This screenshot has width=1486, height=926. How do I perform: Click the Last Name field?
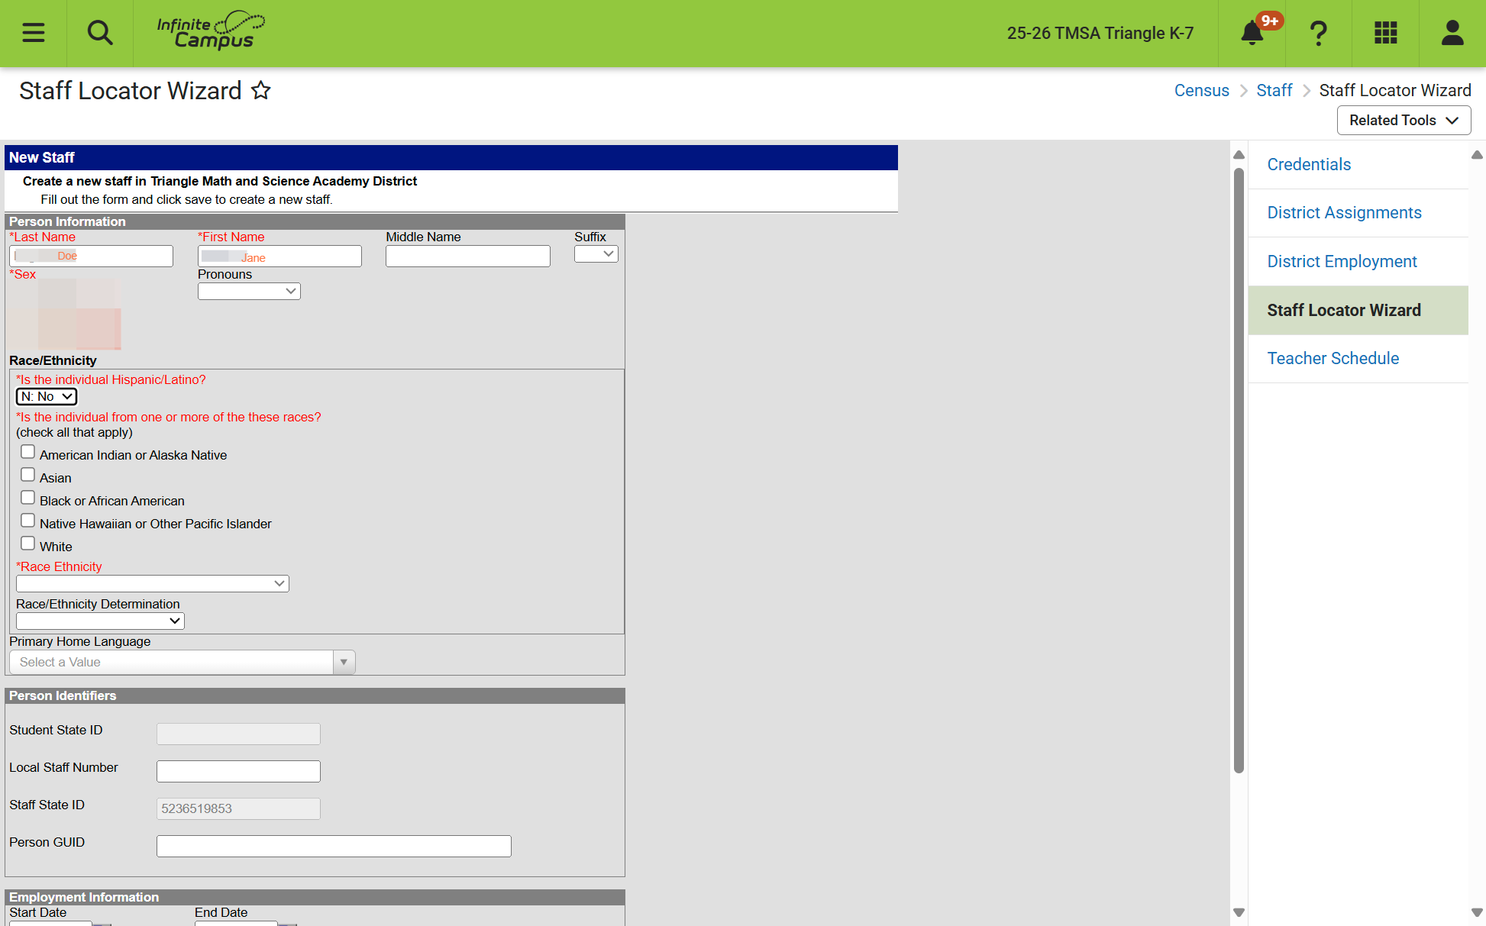click(92, 256)
